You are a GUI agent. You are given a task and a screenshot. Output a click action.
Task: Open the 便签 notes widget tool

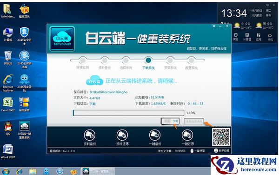[236, 37]
